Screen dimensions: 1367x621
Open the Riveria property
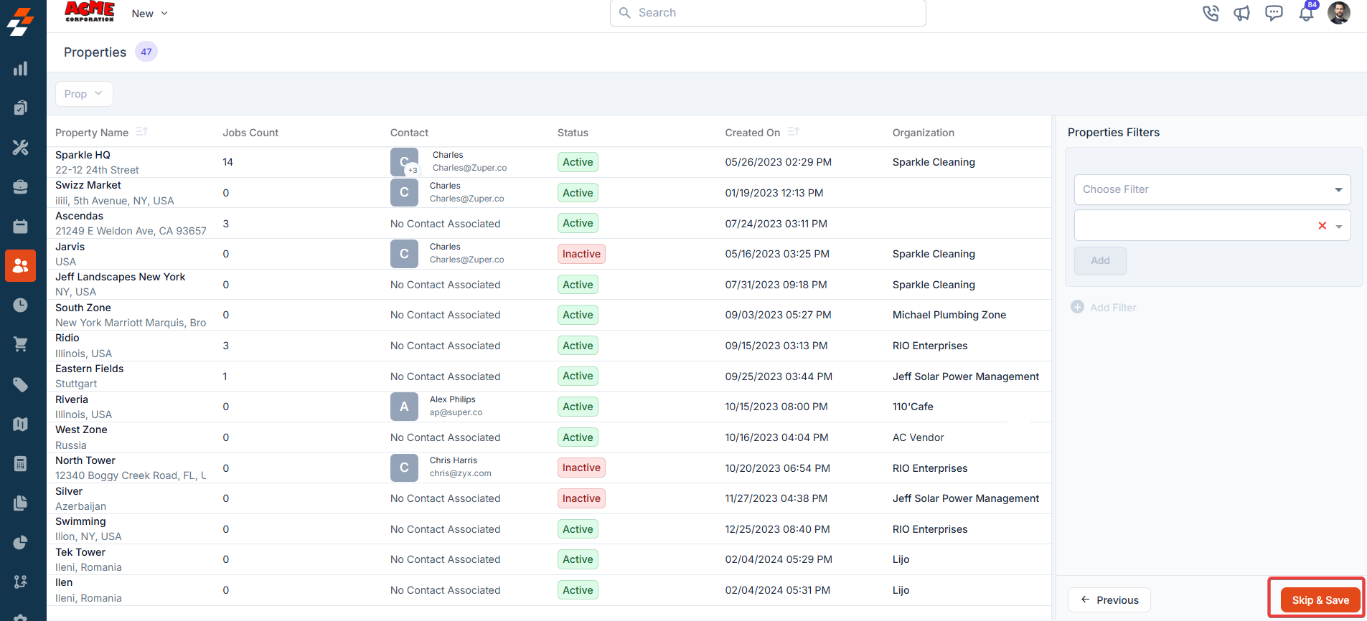[x=72, y=399]
